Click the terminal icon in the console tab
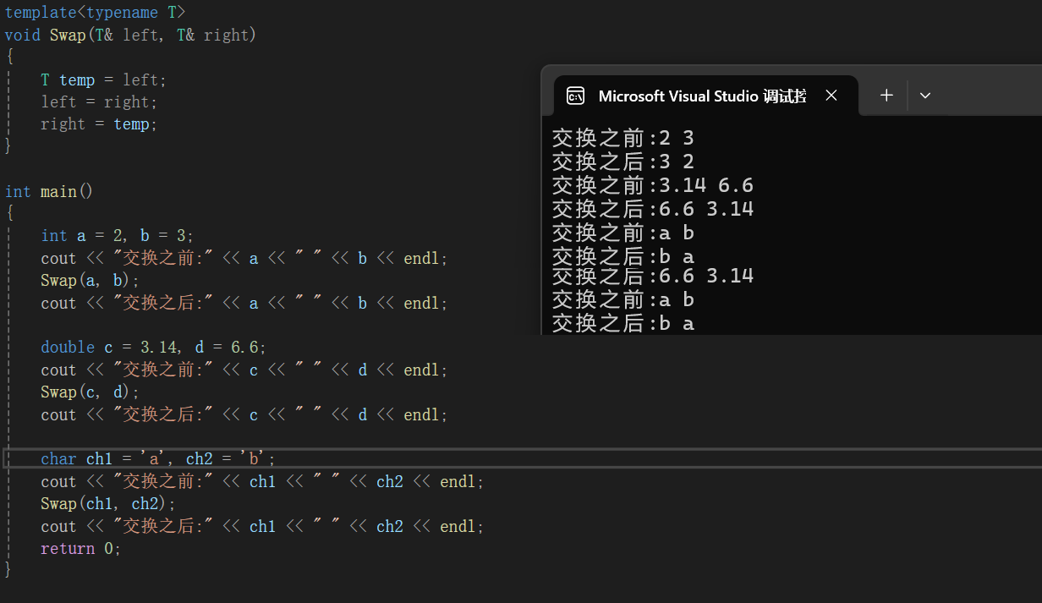 [576, 96]
